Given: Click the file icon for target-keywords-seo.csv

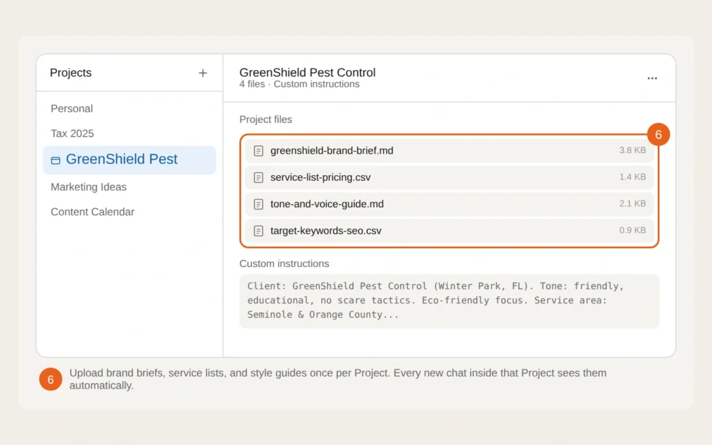Looking at the screenshot, I should [259, 231].
